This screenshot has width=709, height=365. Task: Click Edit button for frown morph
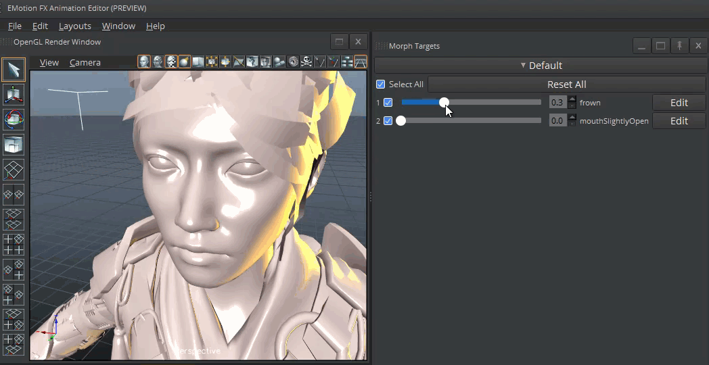[679, 103]
